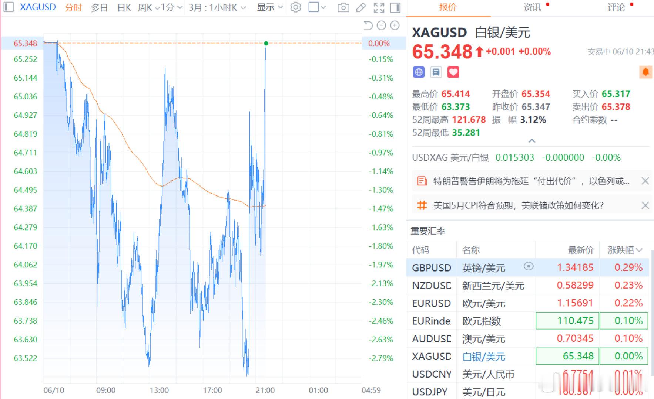Click the 名称 column header
This screenshot has width=654, height=399.
coord(471,250)
